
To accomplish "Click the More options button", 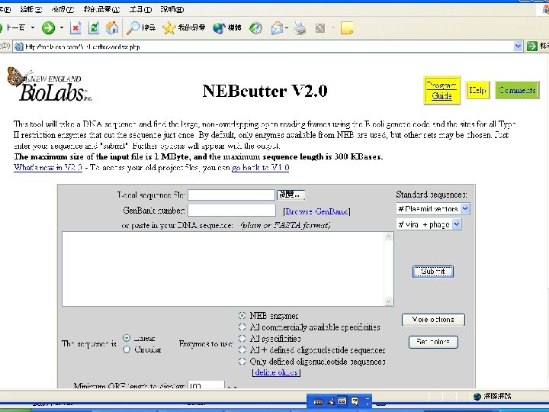I will [x=433, y=320].
